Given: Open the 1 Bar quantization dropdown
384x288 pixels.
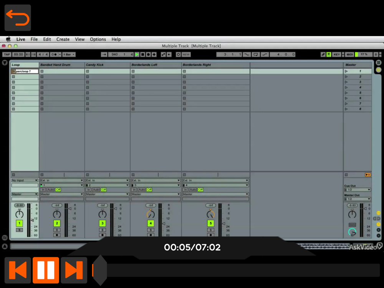Looking at the screenshot, I should pos(69,55).
